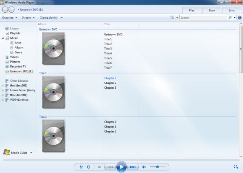Click into the Search field
This screenshot has width=243, height=173.
pyautogui.click(x=204, y=18)
